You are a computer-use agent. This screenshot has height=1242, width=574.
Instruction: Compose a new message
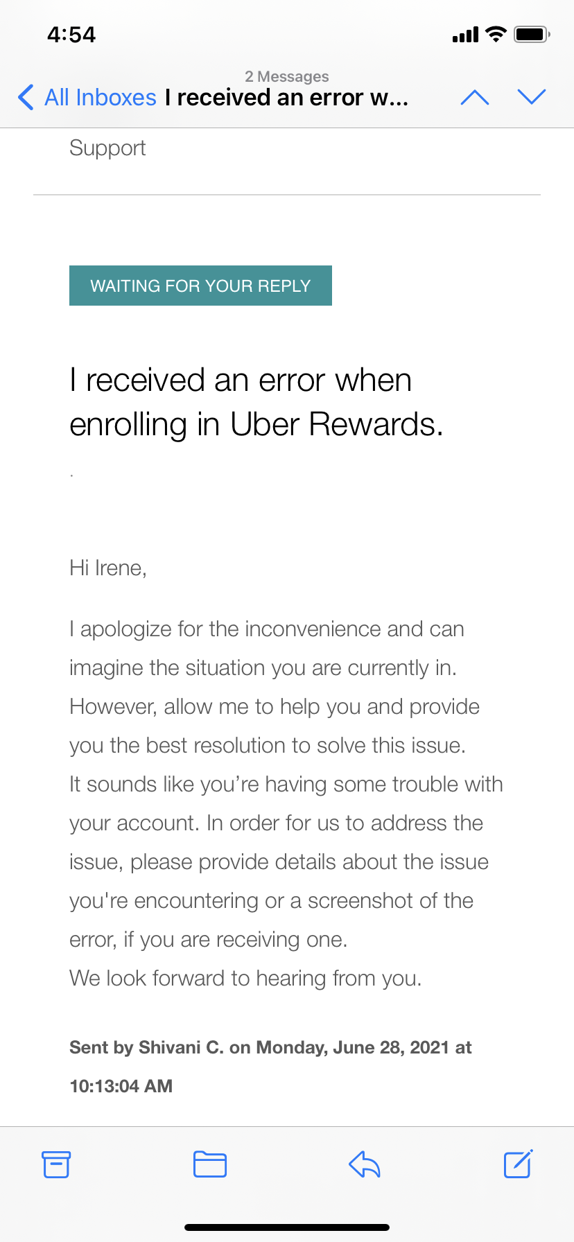(518, 1164)
